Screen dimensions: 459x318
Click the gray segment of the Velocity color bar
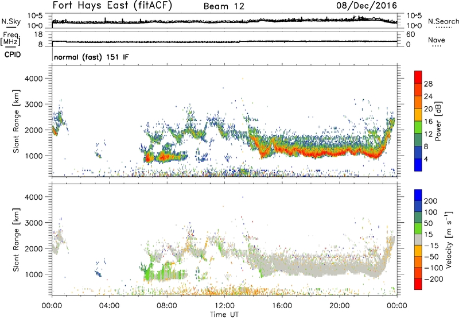[x=418, y=240]
